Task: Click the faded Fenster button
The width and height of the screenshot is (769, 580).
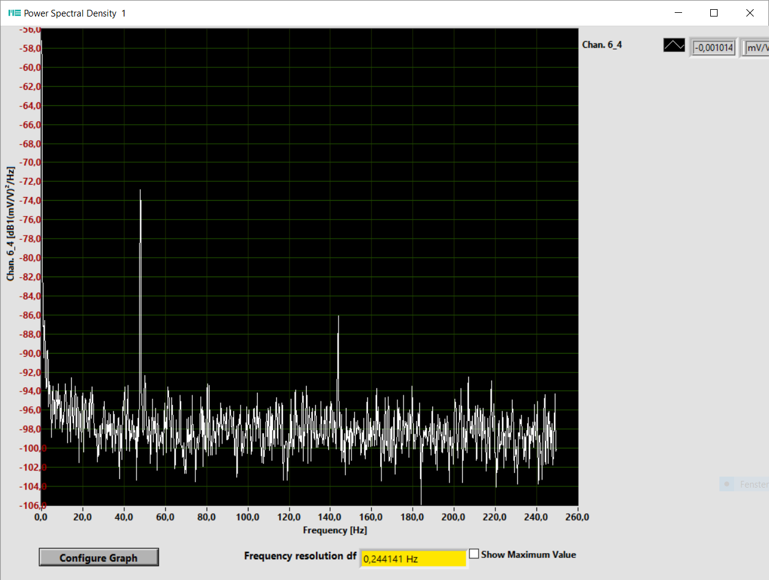Action: point(745,485)
